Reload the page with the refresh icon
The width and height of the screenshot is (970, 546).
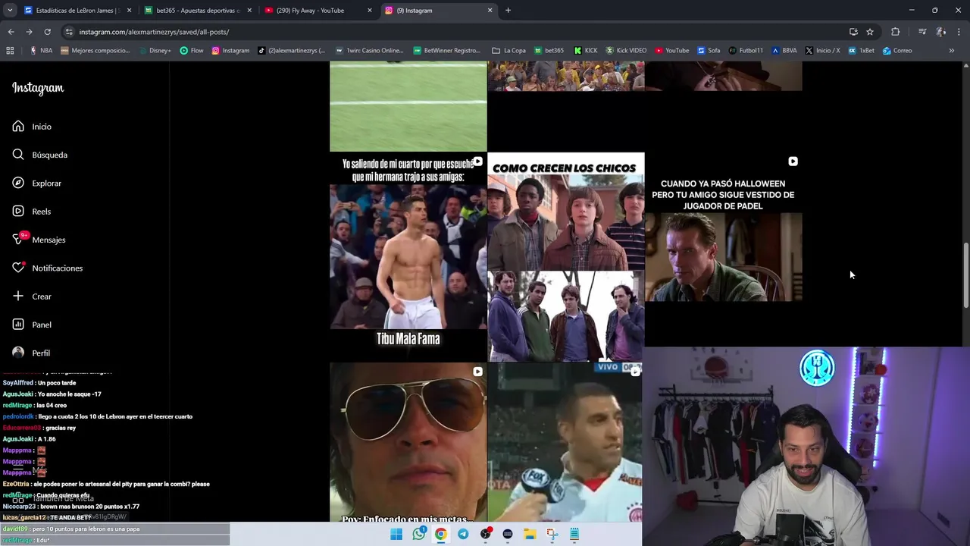[x=47, y=32]
